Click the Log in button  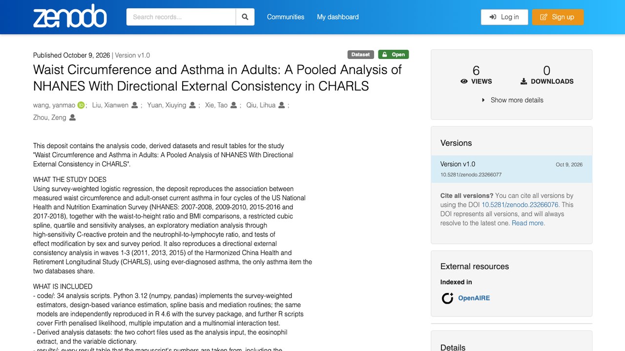pyautogui.click(x=504, y=17)
